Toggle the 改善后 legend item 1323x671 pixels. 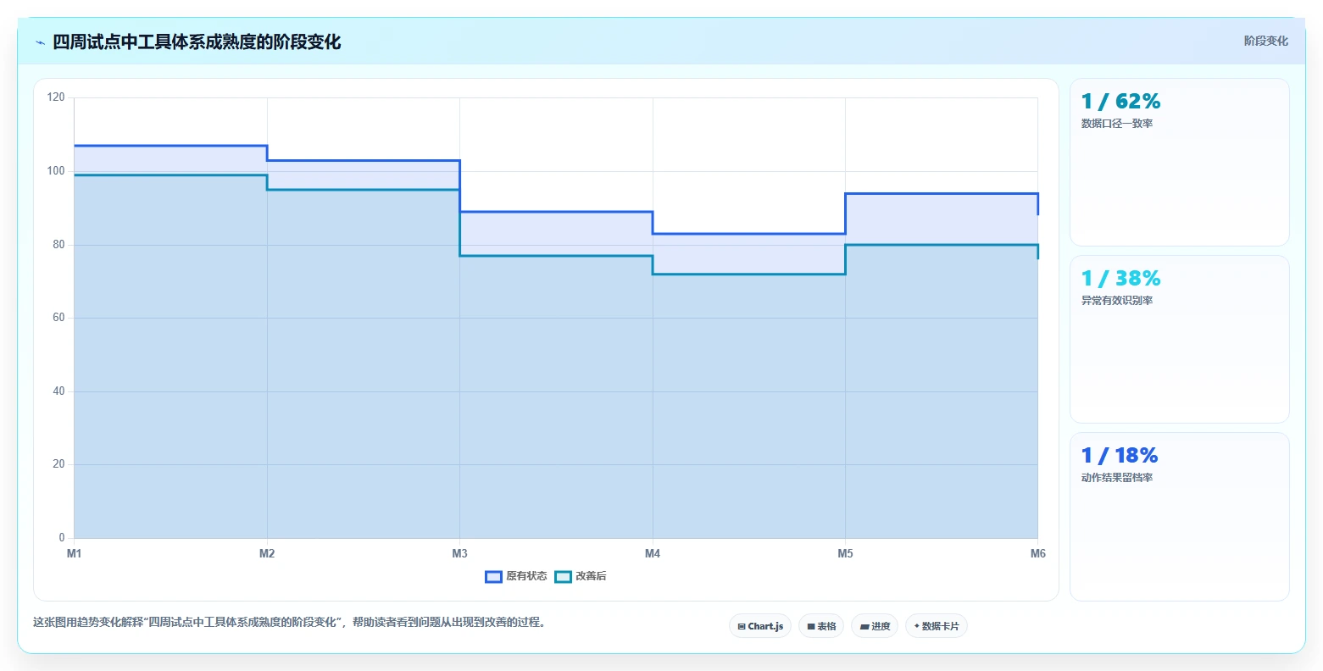pyautogui.click(x=581, y=576)
